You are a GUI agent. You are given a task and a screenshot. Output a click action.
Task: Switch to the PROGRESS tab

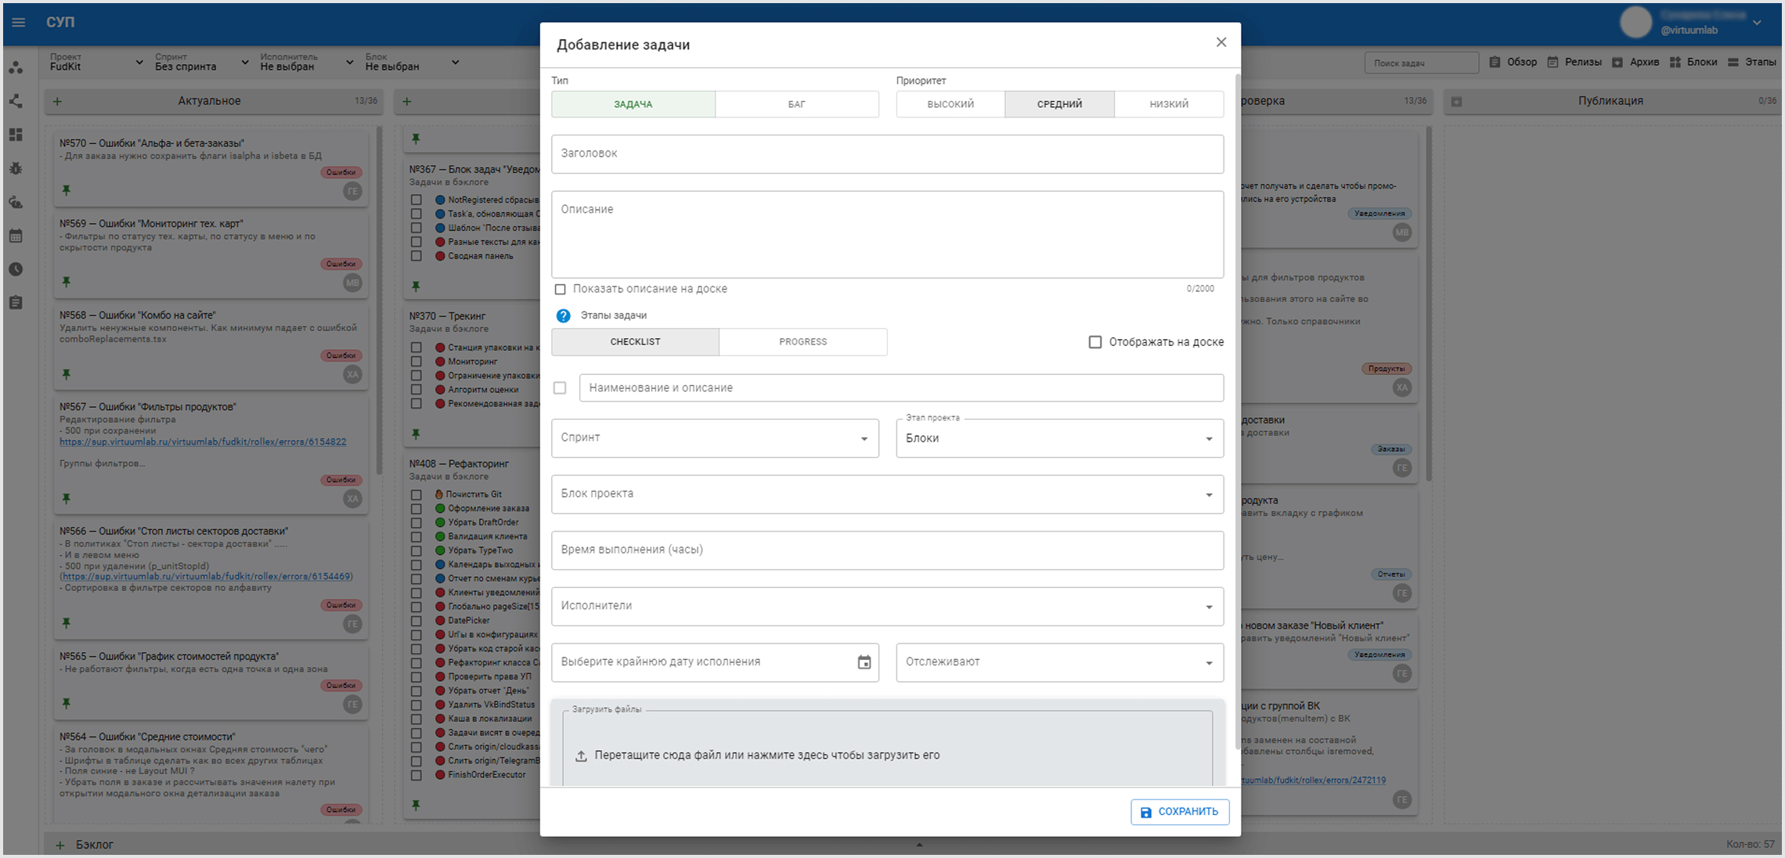pyautogui.click(x=802, y=342)
